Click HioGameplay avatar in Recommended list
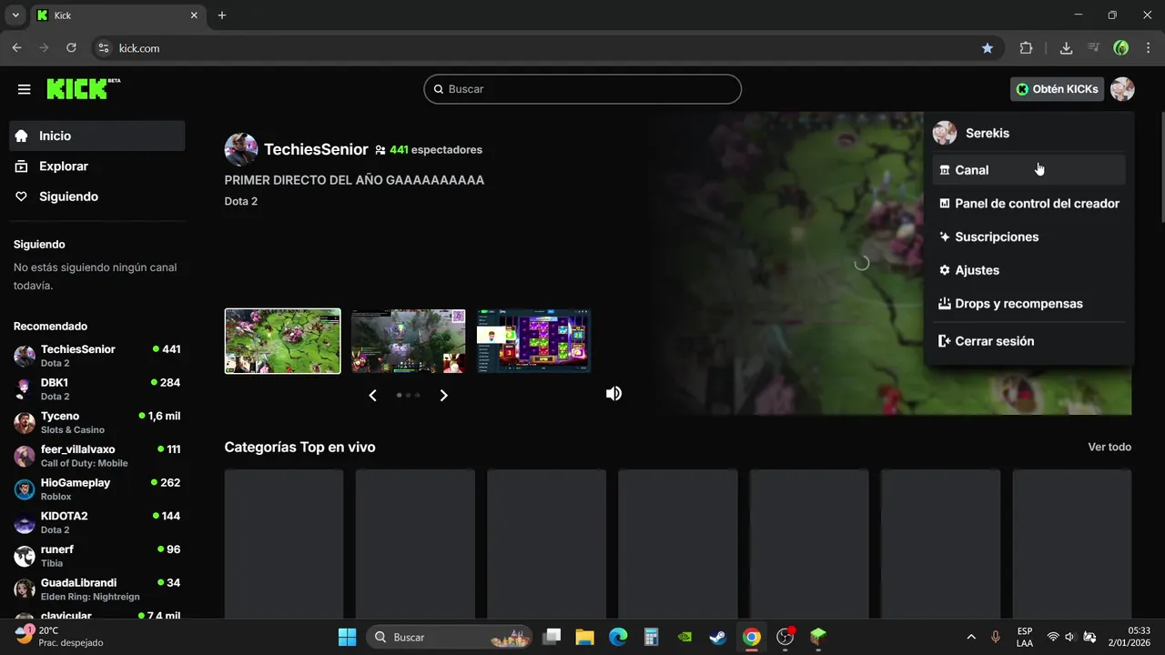1165x655 pixels. tap(25, 489)
